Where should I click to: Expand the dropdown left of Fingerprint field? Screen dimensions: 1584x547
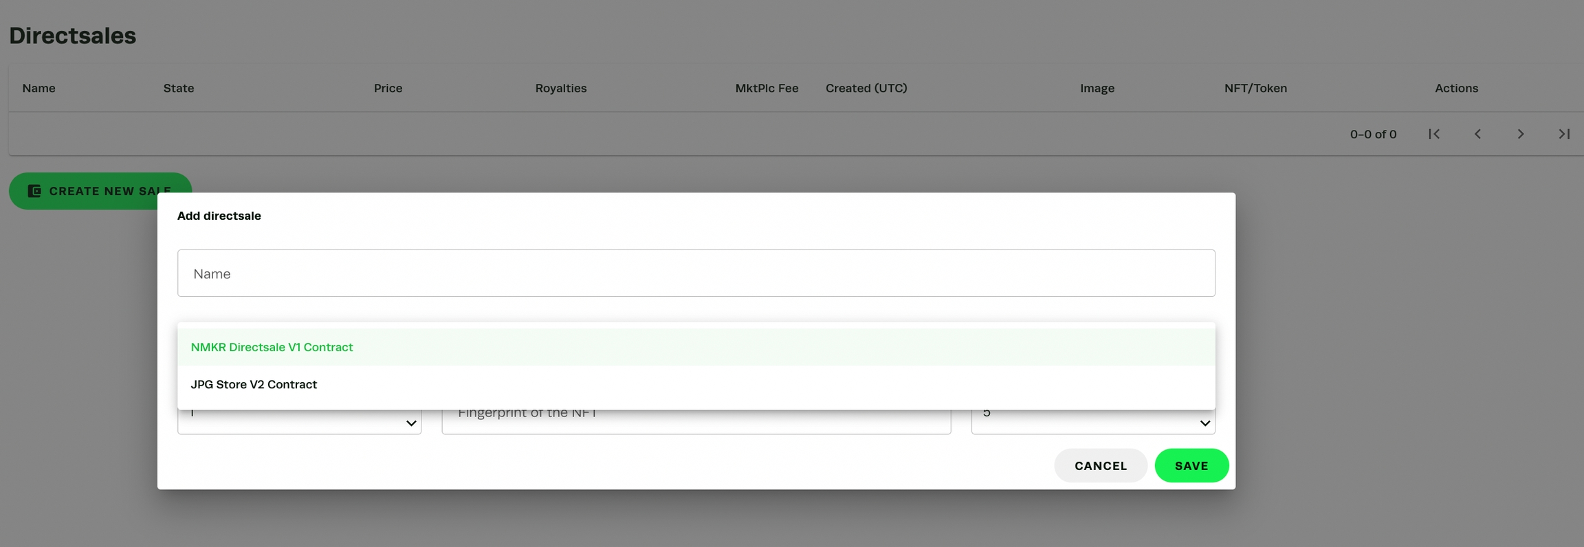point(411,423)
